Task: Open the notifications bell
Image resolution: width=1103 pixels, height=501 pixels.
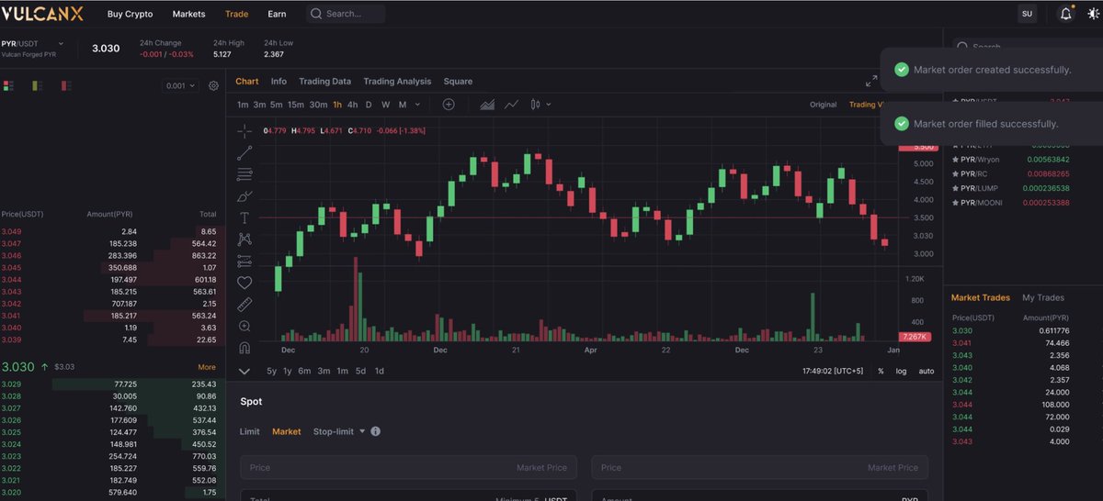Action: pos(1066,14)
